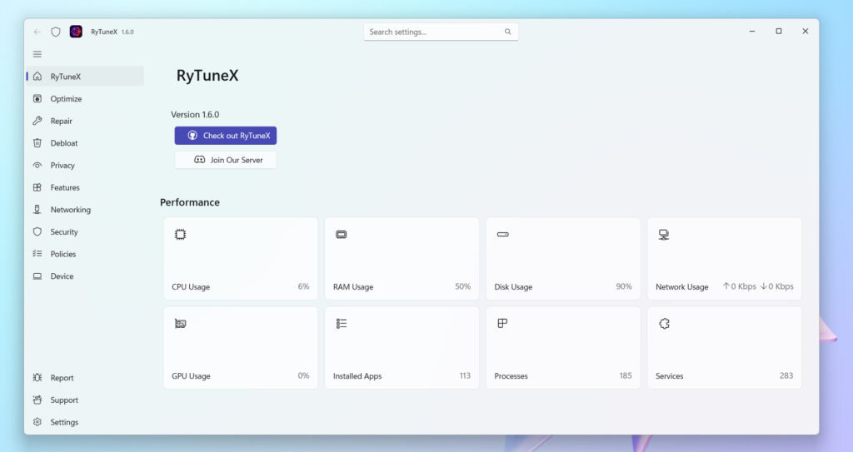The height and width of the screenshot is (452, 853).
Task: Focus the Search settings field
Action: (433, 32)
